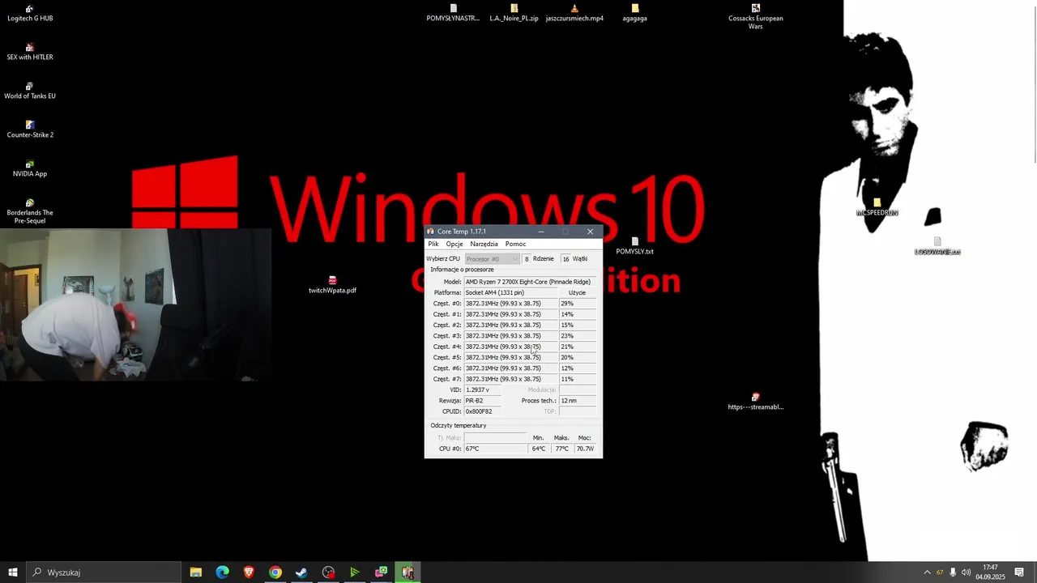Click the microphone tray icon
Screen dimensions: 1037x583
(953, 572)
